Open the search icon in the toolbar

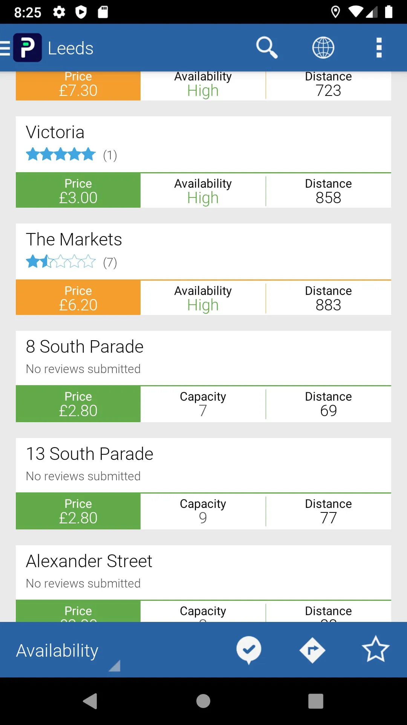267,47
